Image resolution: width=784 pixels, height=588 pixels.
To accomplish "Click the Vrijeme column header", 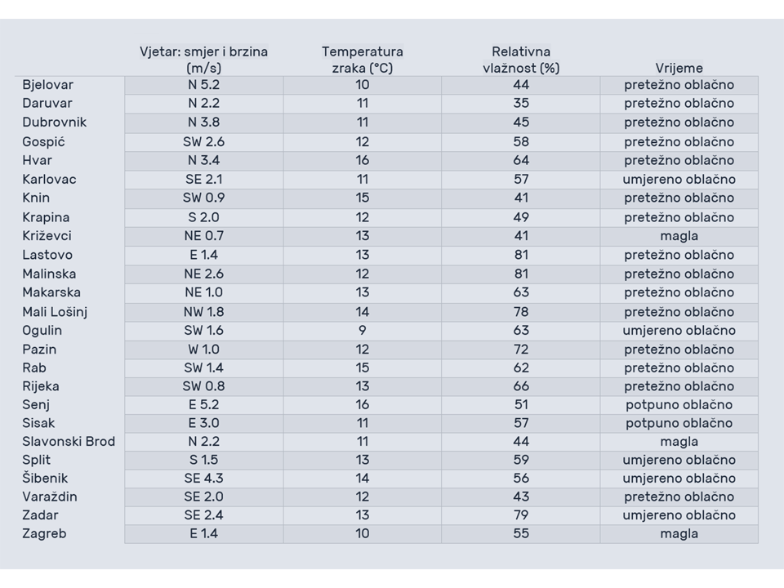I will tap(679, 68).
